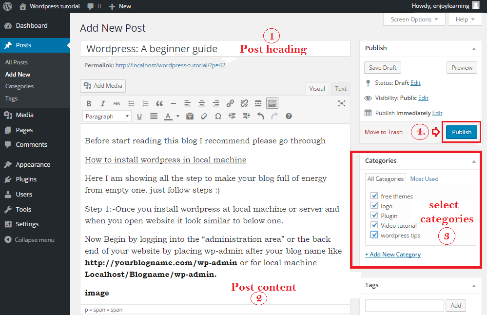Align text left
Image resolution: width=487 pixels, height=315 pixels.
[188, 103]
